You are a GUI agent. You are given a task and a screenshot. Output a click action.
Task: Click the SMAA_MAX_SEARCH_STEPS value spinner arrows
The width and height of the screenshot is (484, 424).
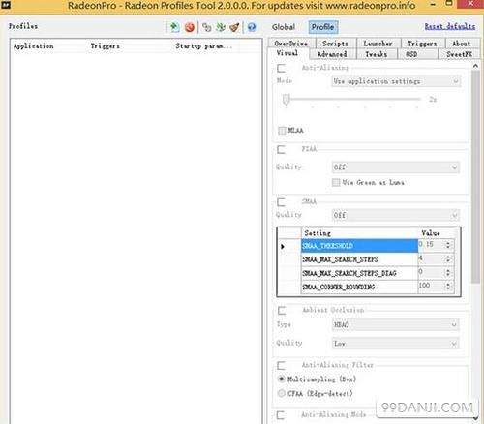coord(448,258)
